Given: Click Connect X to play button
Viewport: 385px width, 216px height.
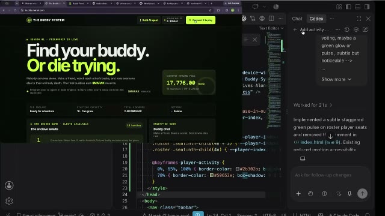Looking at the screenshot, I should click(x=200, y=20).
